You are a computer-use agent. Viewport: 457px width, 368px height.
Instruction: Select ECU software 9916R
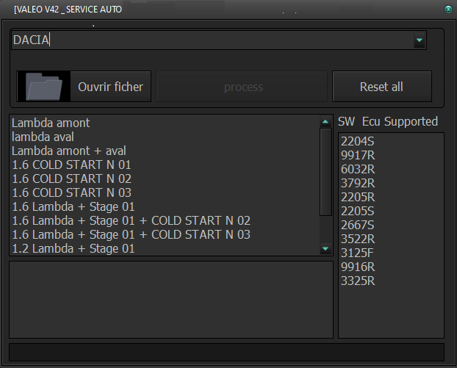[x=358, y=267]
